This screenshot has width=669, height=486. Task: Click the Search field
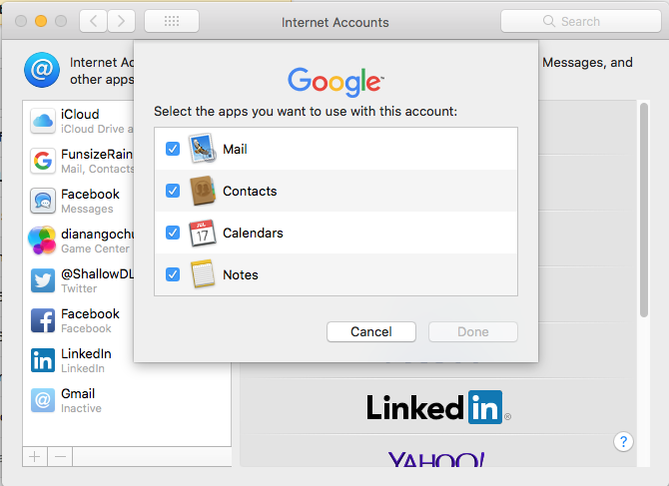pos(581,21)
